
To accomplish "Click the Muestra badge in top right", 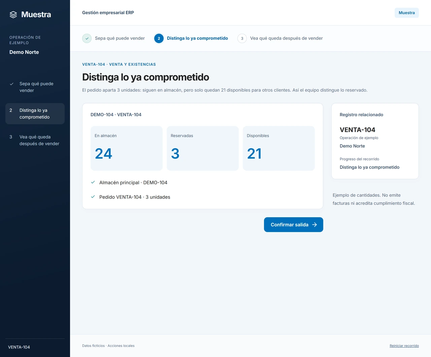I will coord(407,13).
